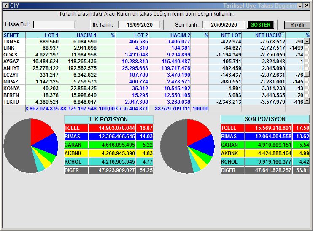Select the ODAS row
Screen dimensions: 313x231
(153, 55)
